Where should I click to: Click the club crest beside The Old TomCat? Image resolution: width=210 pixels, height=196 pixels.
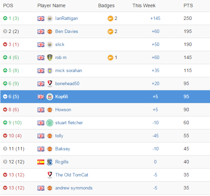coord(50,175)
